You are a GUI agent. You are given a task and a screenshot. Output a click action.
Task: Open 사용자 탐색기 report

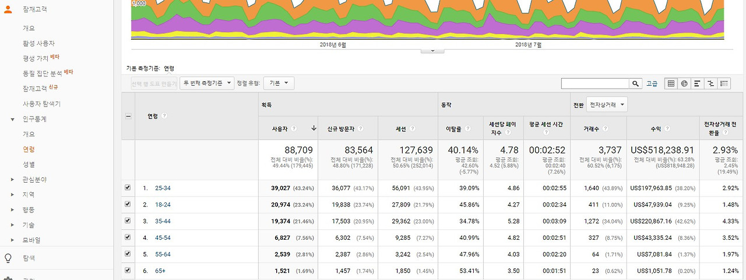click(x=41, y=104)
